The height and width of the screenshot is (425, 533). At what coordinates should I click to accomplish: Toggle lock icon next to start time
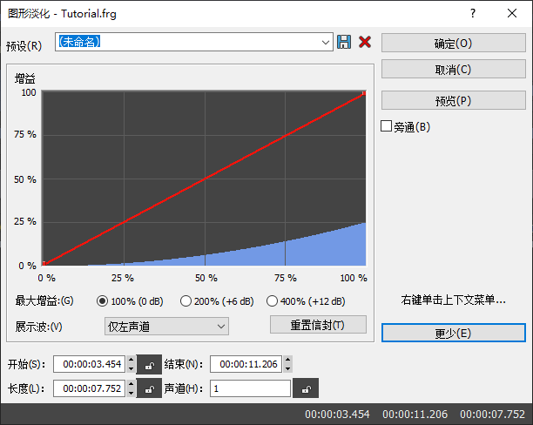[149, 364]
